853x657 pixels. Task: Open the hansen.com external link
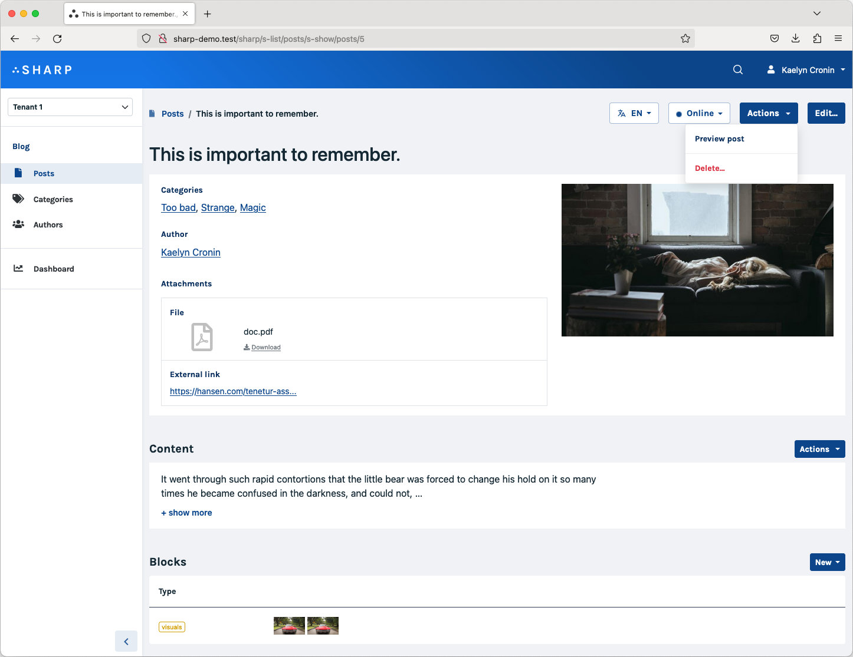click(x=233, y=391)
